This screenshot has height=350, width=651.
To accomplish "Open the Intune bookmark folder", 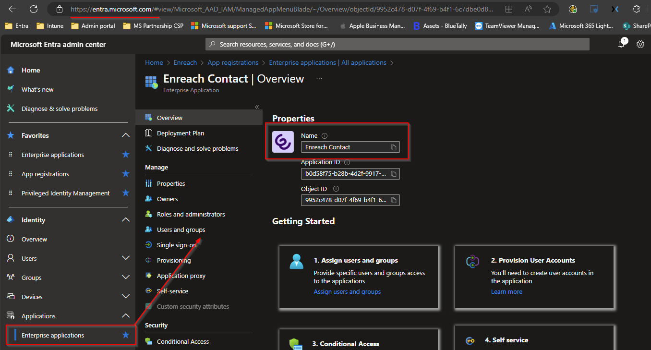I will click(x=50, y=26).
